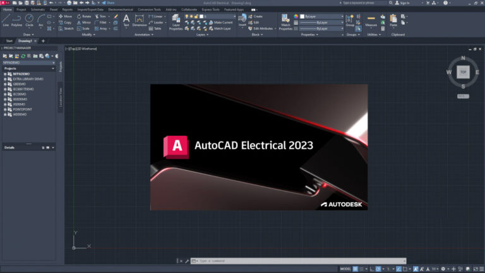The image size is (485, 273).
Task: Toggle layer on/off lightbulb icon
Action: pos(187,16)
